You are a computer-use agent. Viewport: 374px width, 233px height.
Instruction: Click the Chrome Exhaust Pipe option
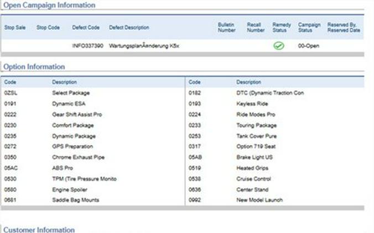tap(78, 157)
